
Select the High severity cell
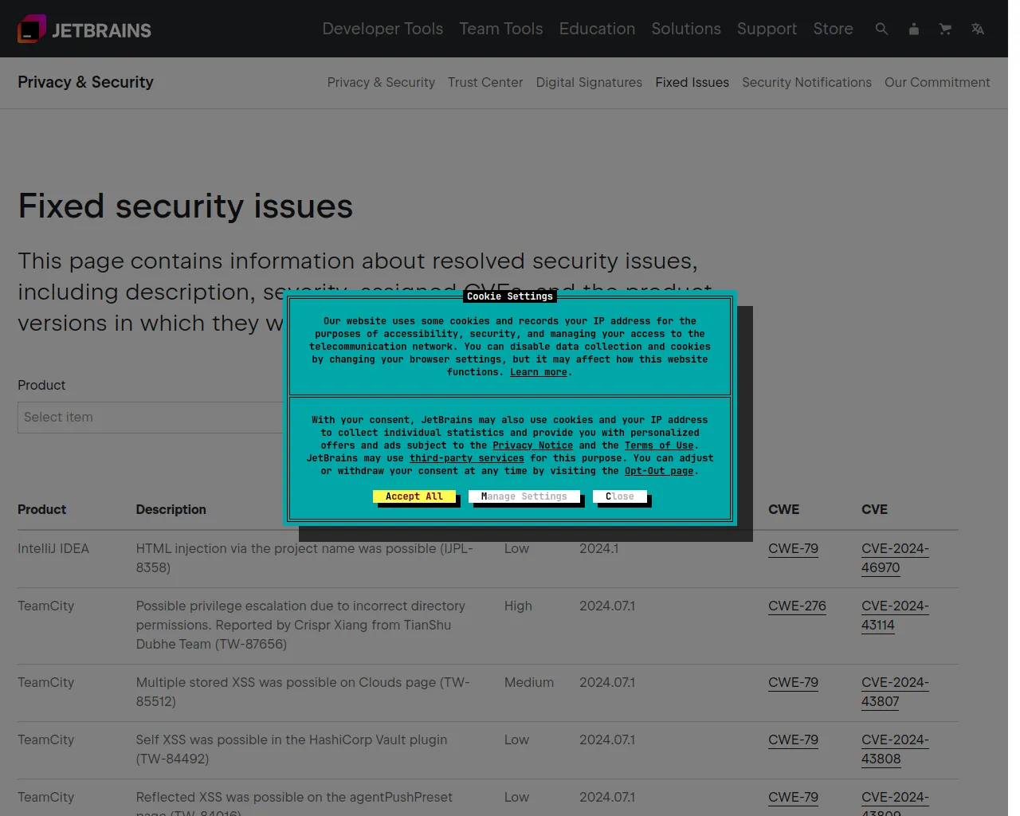point(518,606)
